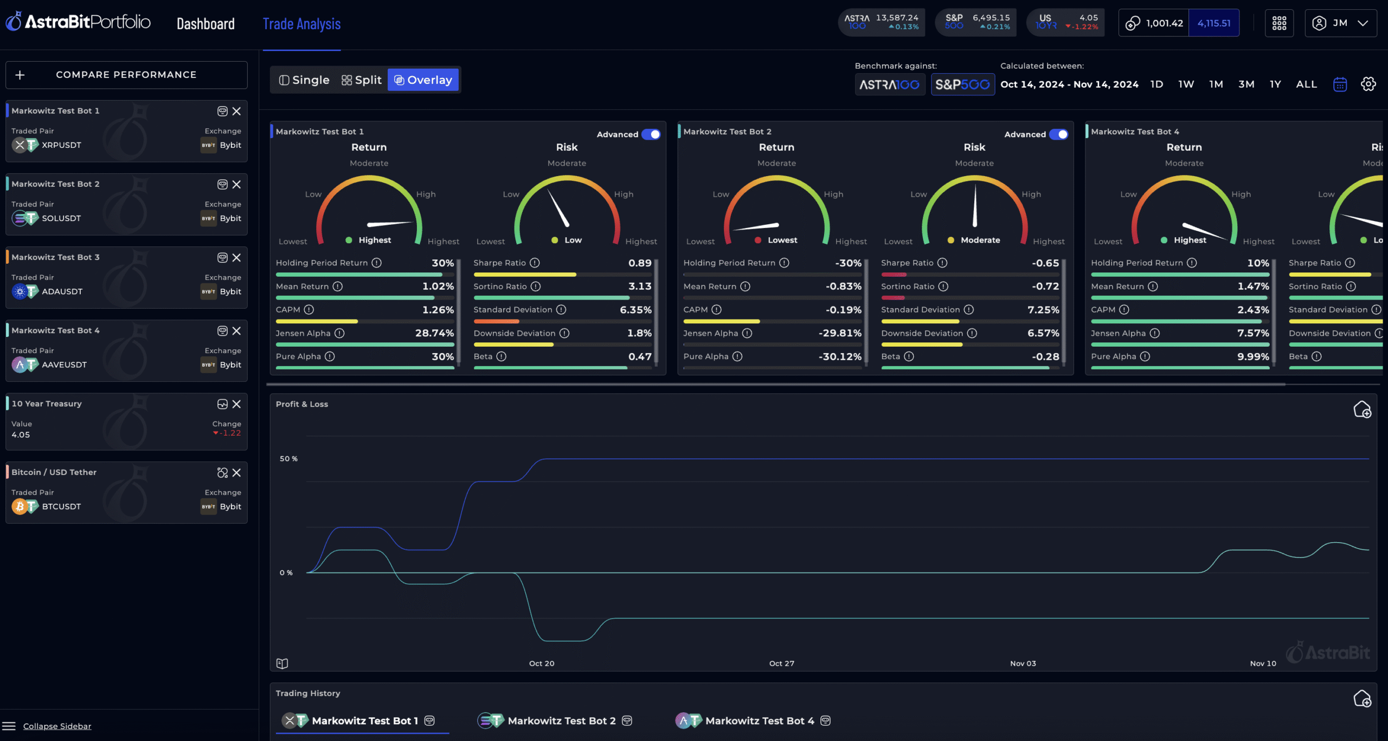
Task: Click the chart icon on 10 Year Treasury card
Action: (222, 404)
